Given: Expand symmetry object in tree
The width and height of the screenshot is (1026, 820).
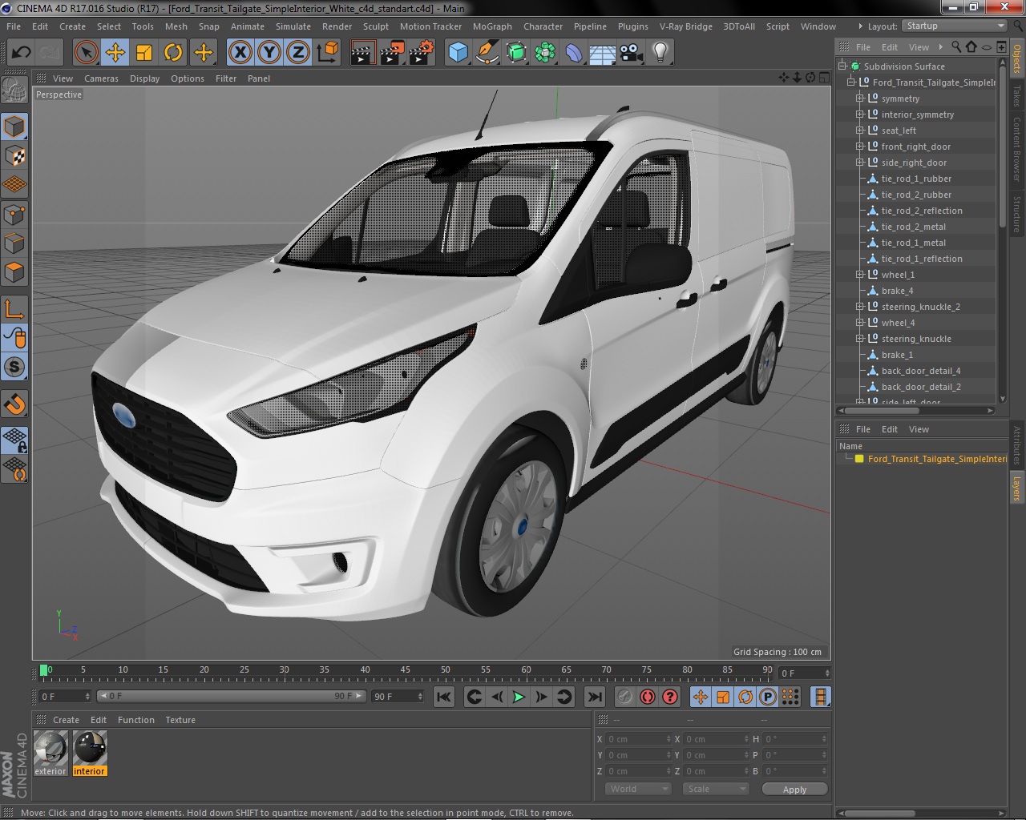Looking at the screenshot, I should [859, 98].
